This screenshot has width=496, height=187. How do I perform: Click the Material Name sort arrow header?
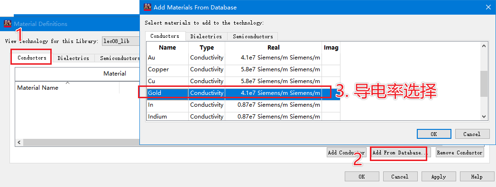(x=67, y=83)
